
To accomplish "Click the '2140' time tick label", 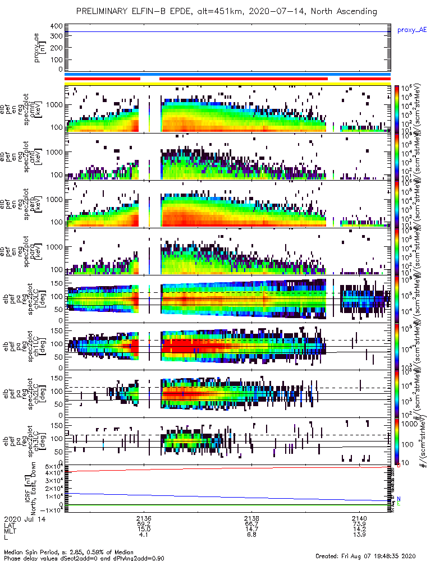I will click(359, 519).
